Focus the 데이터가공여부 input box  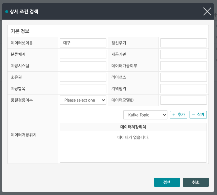183,66
